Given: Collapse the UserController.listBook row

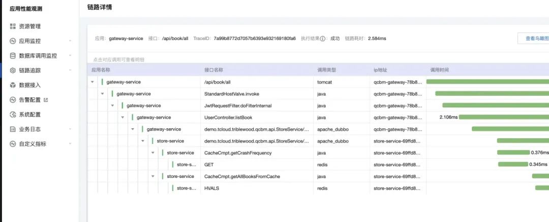Looking at the screenshot, I should 123,117.
